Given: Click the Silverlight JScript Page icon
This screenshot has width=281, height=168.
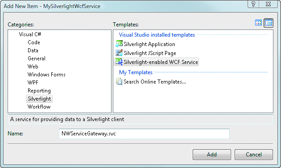Looking at the screenshot, I should pyautogui.click(x=119, y=53).
